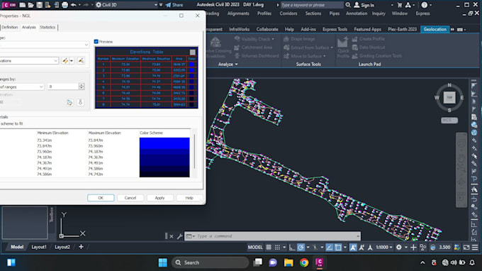Screen dimensions: 482x271
Task: Switch to the Layout1 tab
Action: [x=39, y=247]
